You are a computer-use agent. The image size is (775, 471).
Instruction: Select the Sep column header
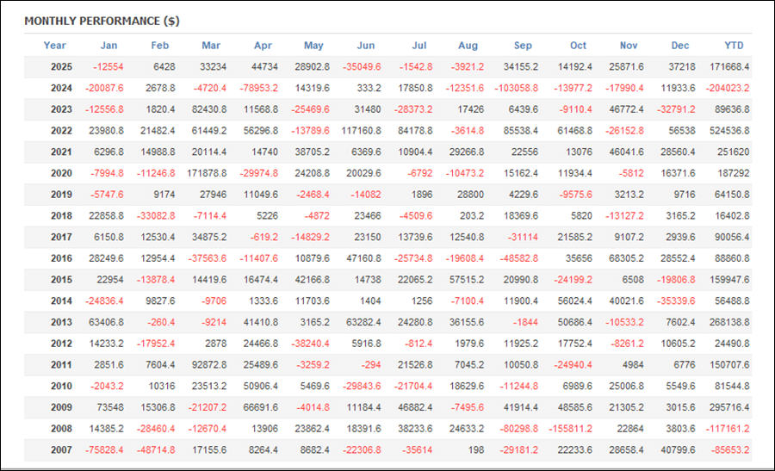[x=523, y=46]
